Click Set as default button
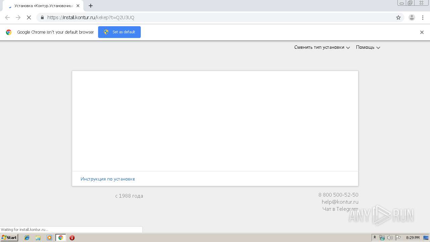This screenshot has width=430, height=242. pos(119,32)
